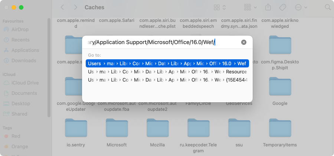Select the com.figma.Desktop.ShipIt folder

280,46
